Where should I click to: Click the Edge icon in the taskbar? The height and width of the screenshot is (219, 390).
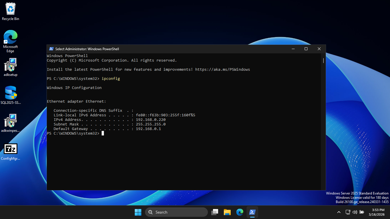pos(240,212)
